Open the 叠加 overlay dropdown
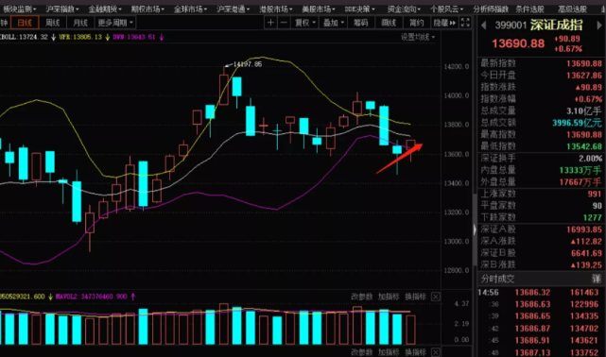 (333, 23)
